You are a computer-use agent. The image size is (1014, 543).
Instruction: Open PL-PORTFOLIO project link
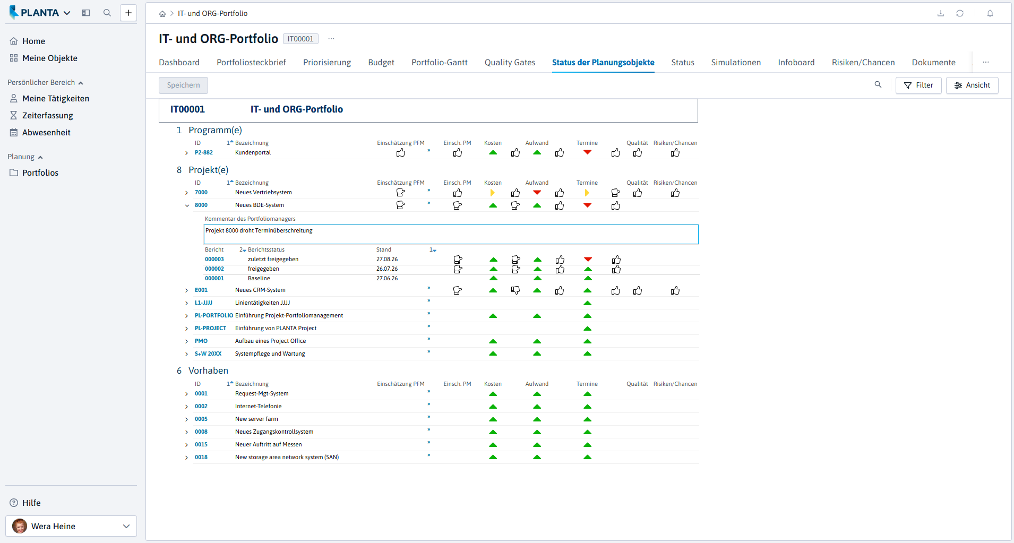[x=214, y=316]
